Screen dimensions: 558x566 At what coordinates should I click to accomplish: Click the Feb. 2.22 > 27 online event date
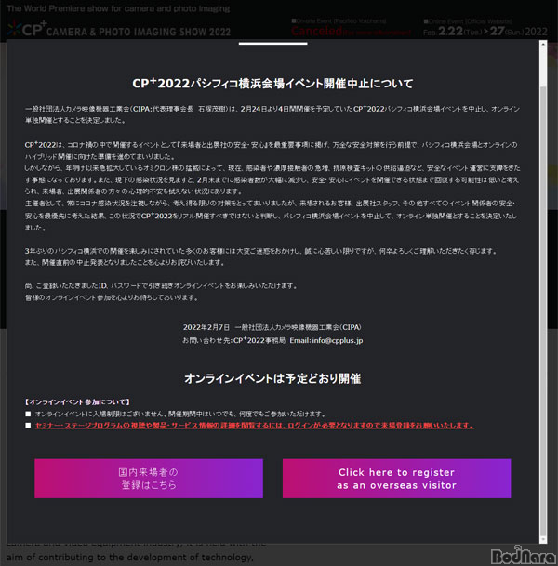[485, 32]
